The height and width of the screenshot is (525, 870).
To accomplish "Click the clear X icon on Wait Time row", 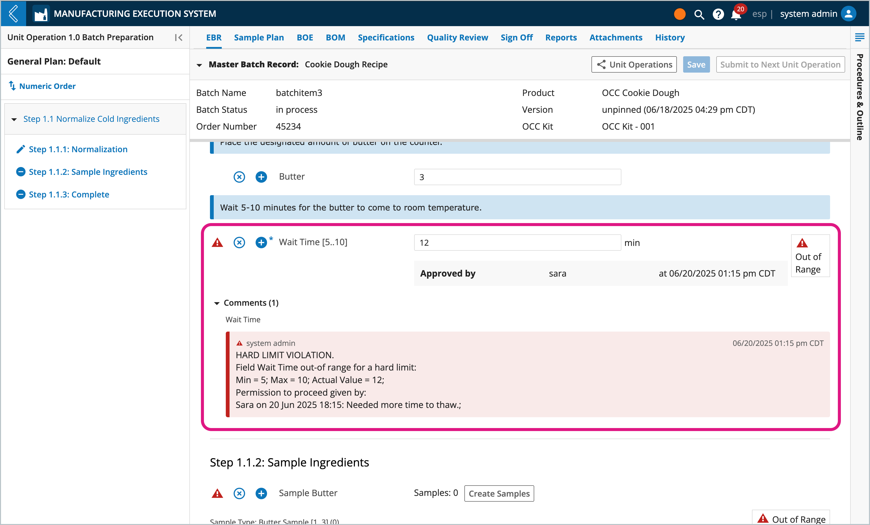I will pyautogui.click(x=239, y=243).
